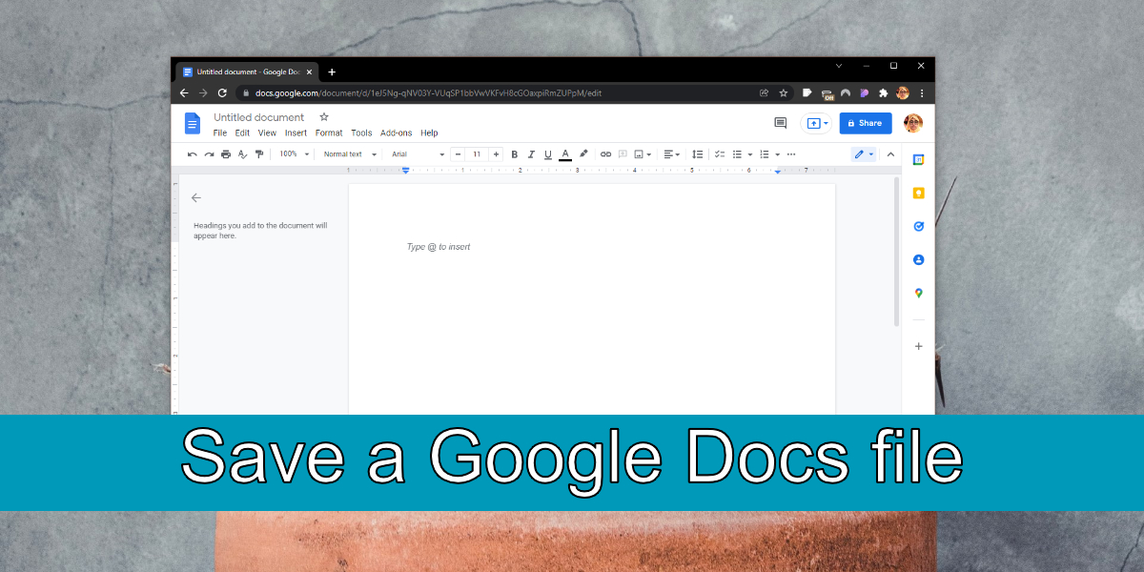Get add-ons with the side panel plus

point(919,346)
